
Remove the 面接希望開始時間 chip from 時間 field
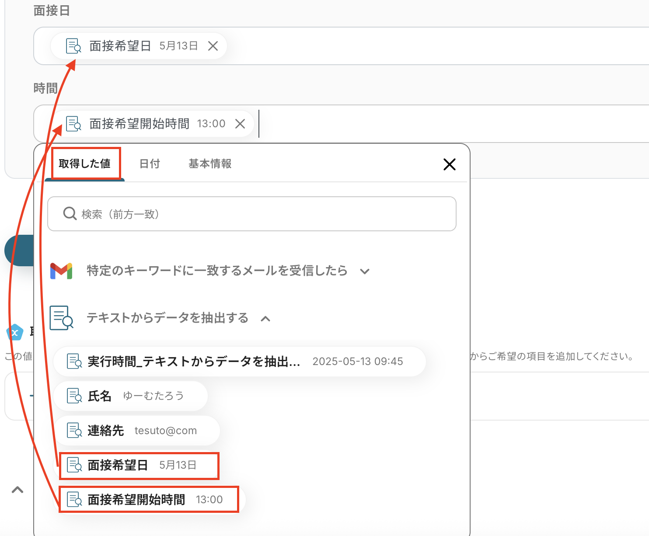tap(240, 124)
